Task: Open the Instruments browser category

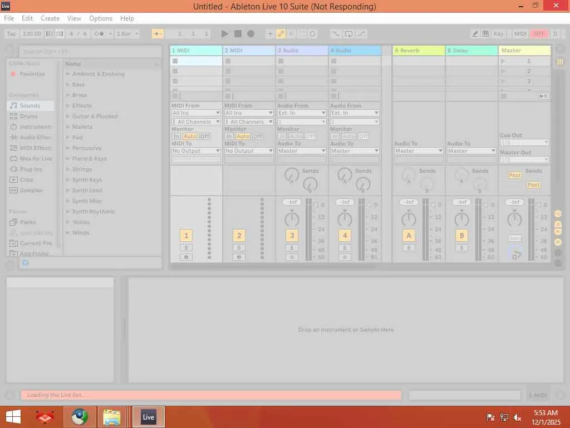Action: pos(31,127)
